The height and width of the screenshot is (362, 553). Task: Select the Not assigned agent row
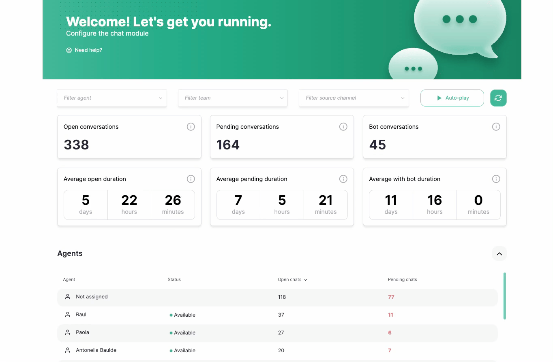point(92,297)
